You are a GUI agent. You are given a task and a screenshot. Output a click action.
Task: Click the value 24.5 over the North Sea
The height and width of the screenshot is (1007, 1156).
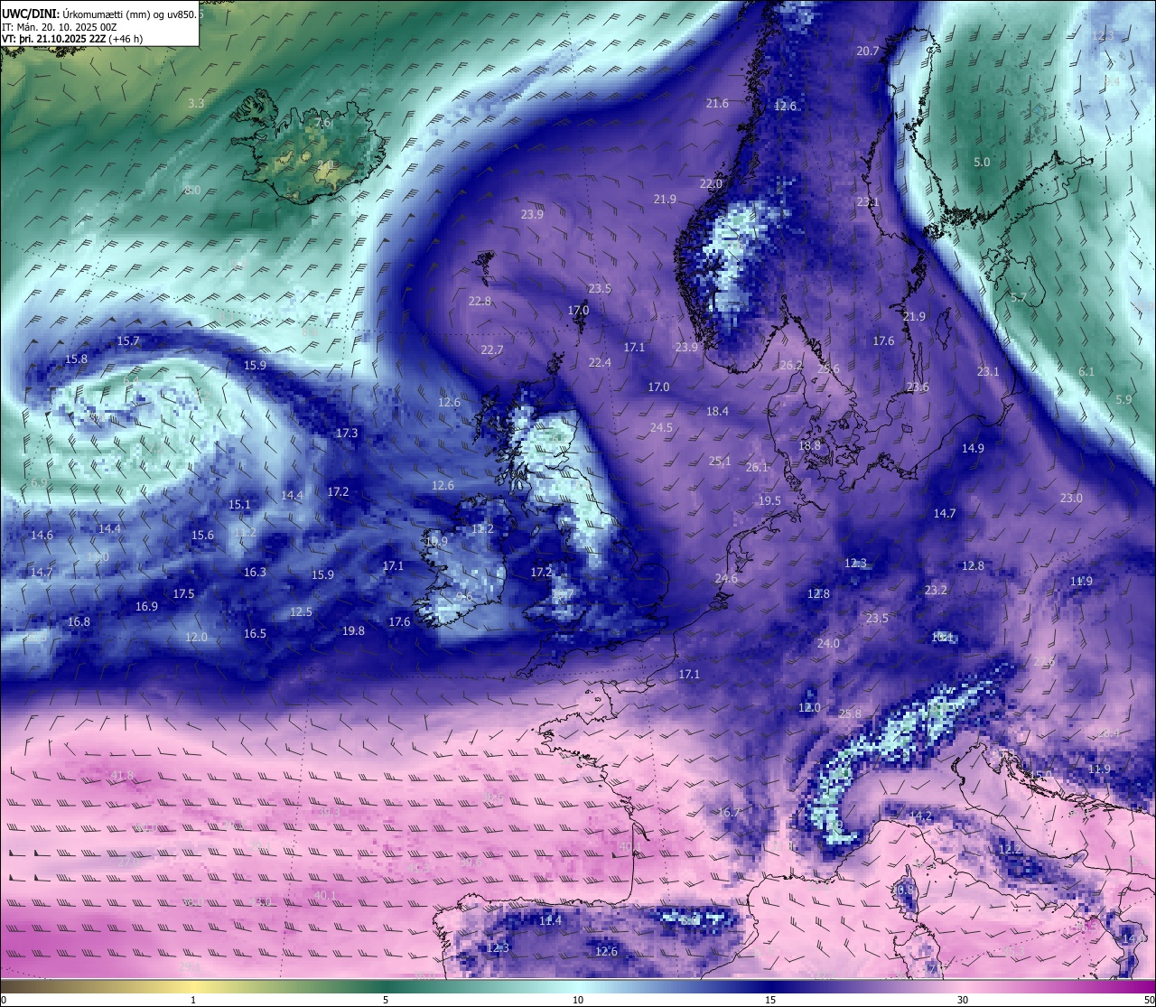[661, 427]
